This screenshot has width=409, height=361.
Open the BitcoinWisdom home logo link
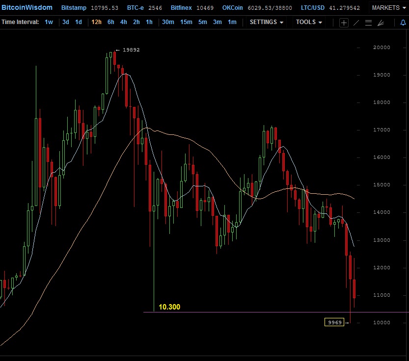click(x=27, y=7)
